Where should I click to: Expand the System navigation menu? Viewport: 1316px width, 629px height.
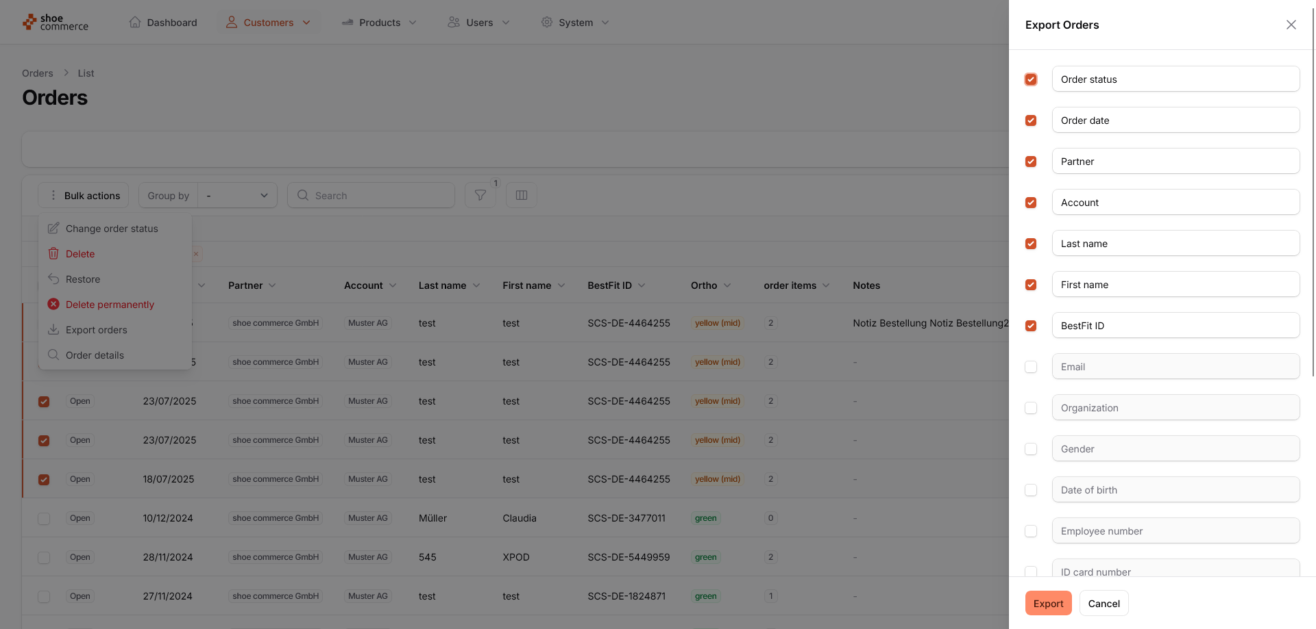point(574,23)
